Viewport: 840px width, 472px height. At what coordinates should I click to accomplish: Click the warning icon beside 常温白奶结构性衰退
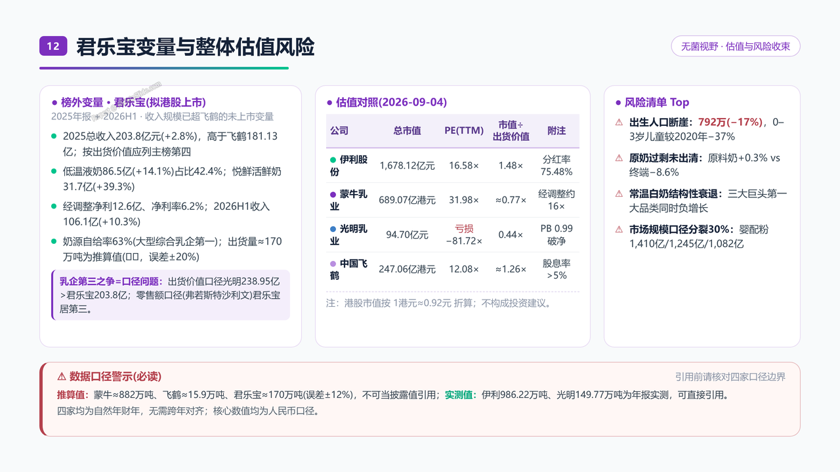click(x=619, y=194)
